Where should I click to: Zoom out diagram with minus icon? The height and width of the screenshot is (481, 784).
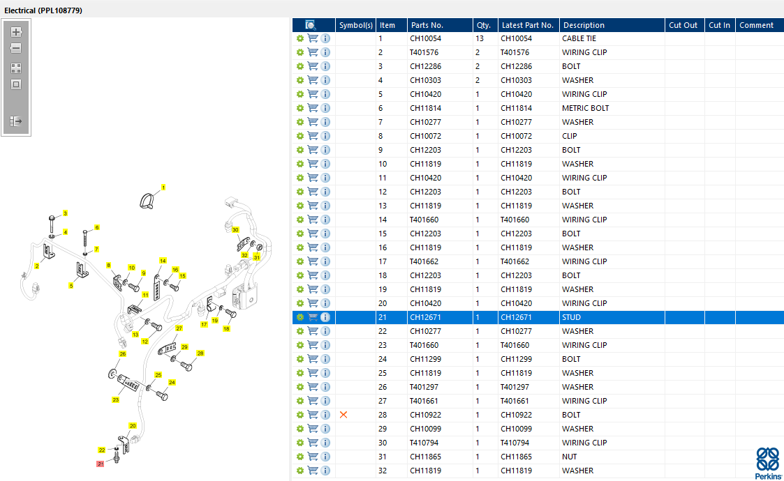click(x=16, y=49)
